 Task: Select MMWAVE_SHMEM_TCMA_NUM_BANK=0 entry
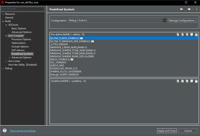(73, 50)
